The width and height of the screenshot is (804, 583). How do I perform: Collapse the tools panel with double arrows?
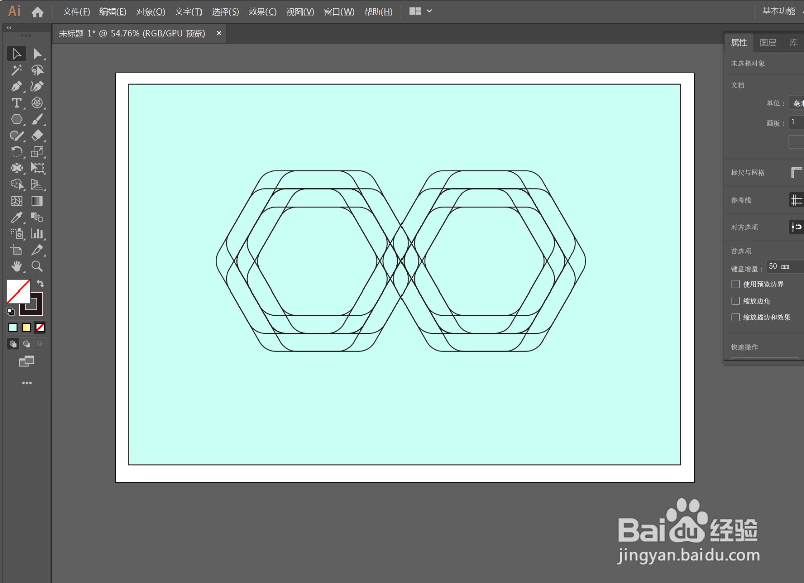9,28
